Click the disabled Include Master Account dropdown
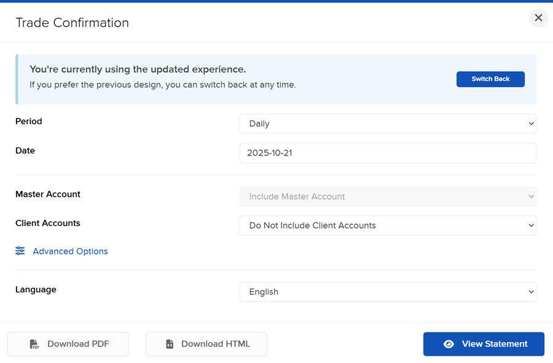This screenshot has height=363, width=553. point(387,197)
